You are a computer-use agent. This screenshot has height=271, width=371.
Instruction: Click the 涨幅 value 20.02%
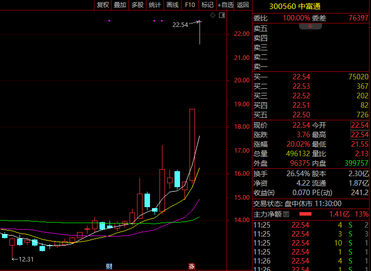[298, 144]
